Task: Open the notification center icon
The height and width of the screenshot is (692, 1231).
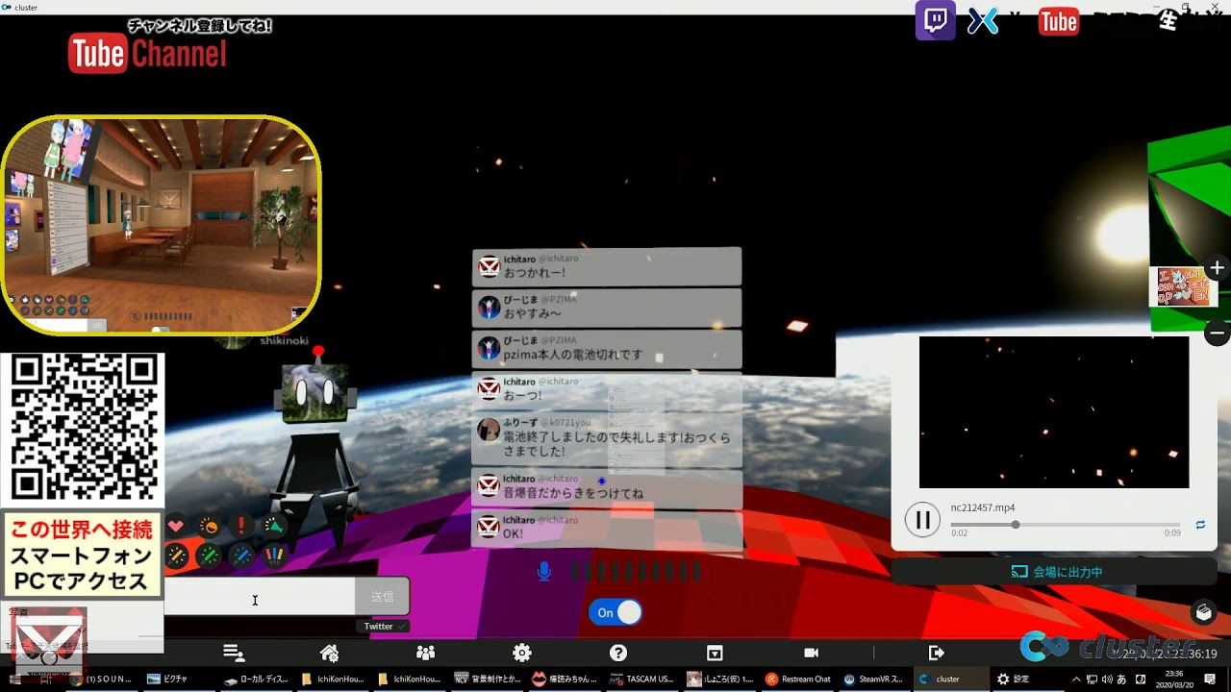Action: click(1212, 679)
